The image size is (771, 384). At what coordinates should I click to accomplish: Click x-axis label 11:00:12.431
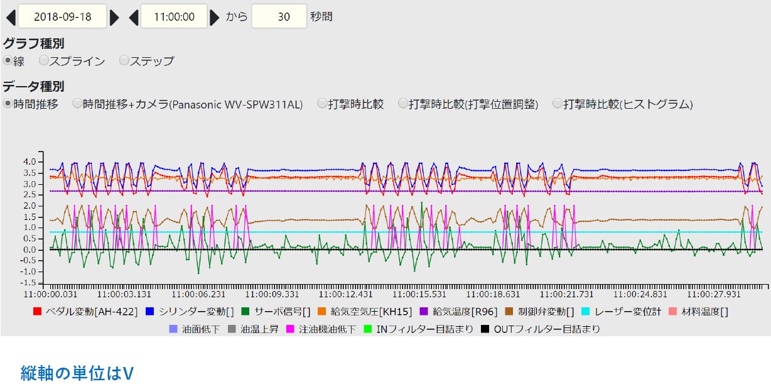point(346,293)
